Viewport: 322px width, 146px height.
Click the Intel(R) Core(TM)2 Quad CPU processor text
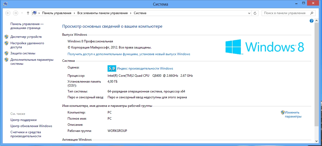(x=150, y=76)
